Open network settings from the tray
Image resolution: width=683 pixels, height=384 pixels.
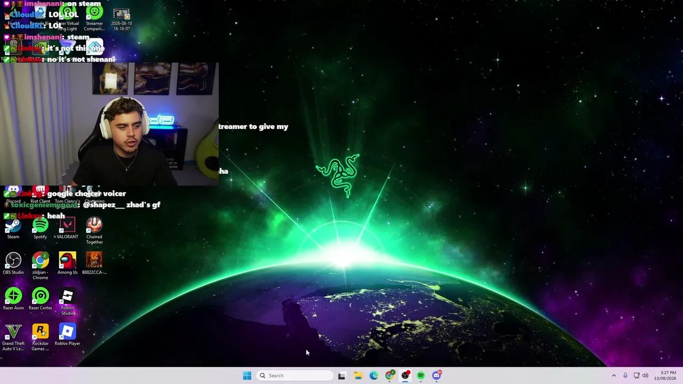pos(637,375)
